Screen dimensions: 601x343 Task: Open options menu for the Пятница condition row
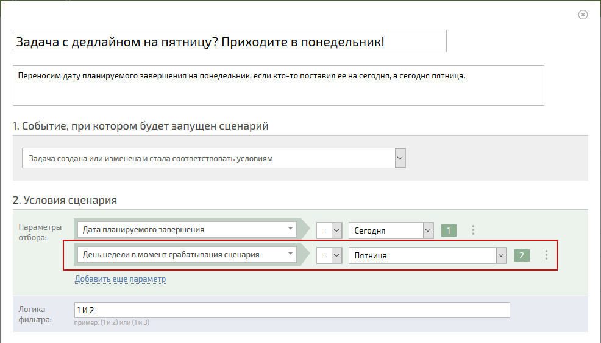(546, 255)
